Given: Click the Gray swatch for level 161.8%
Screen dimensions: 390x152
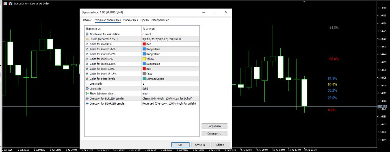Looking at the screenshot, I should [144, 74].
